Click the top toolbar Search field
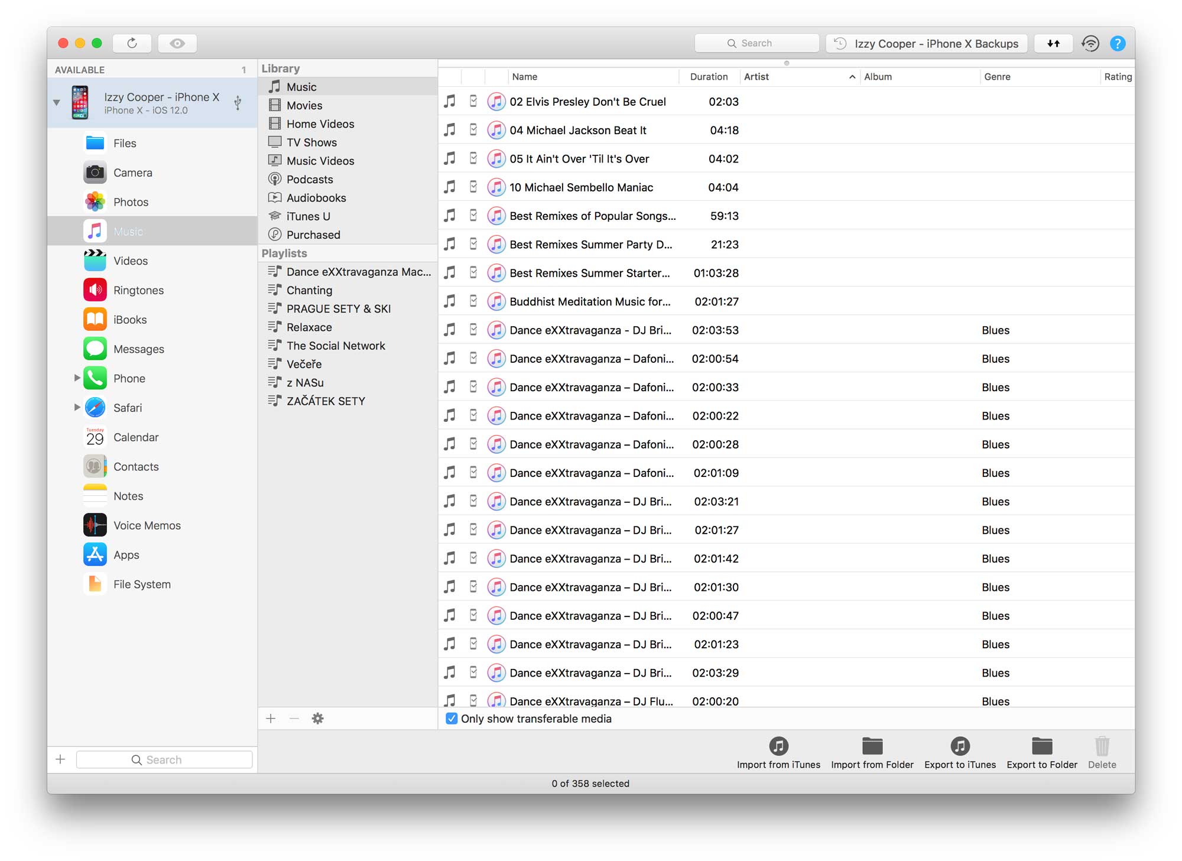The image size is (1182, 861). [756, 43]
